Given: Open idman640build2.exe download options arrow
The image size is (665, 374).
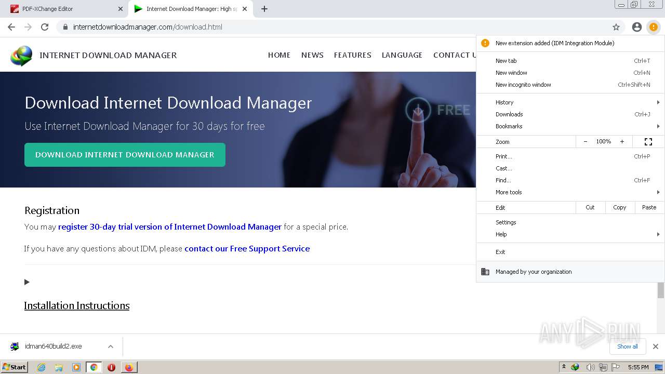Looking at the screenshot, I should click(111, 346).
